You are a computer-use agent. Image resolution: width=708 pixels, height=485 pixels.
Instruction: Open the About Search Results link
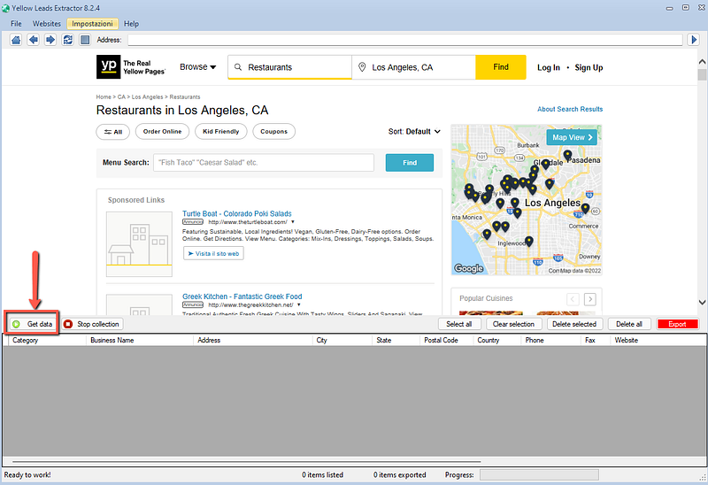coord(570,109)
